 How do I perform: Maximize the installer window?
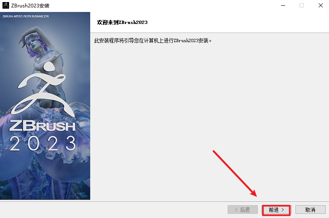pos(302,5)
